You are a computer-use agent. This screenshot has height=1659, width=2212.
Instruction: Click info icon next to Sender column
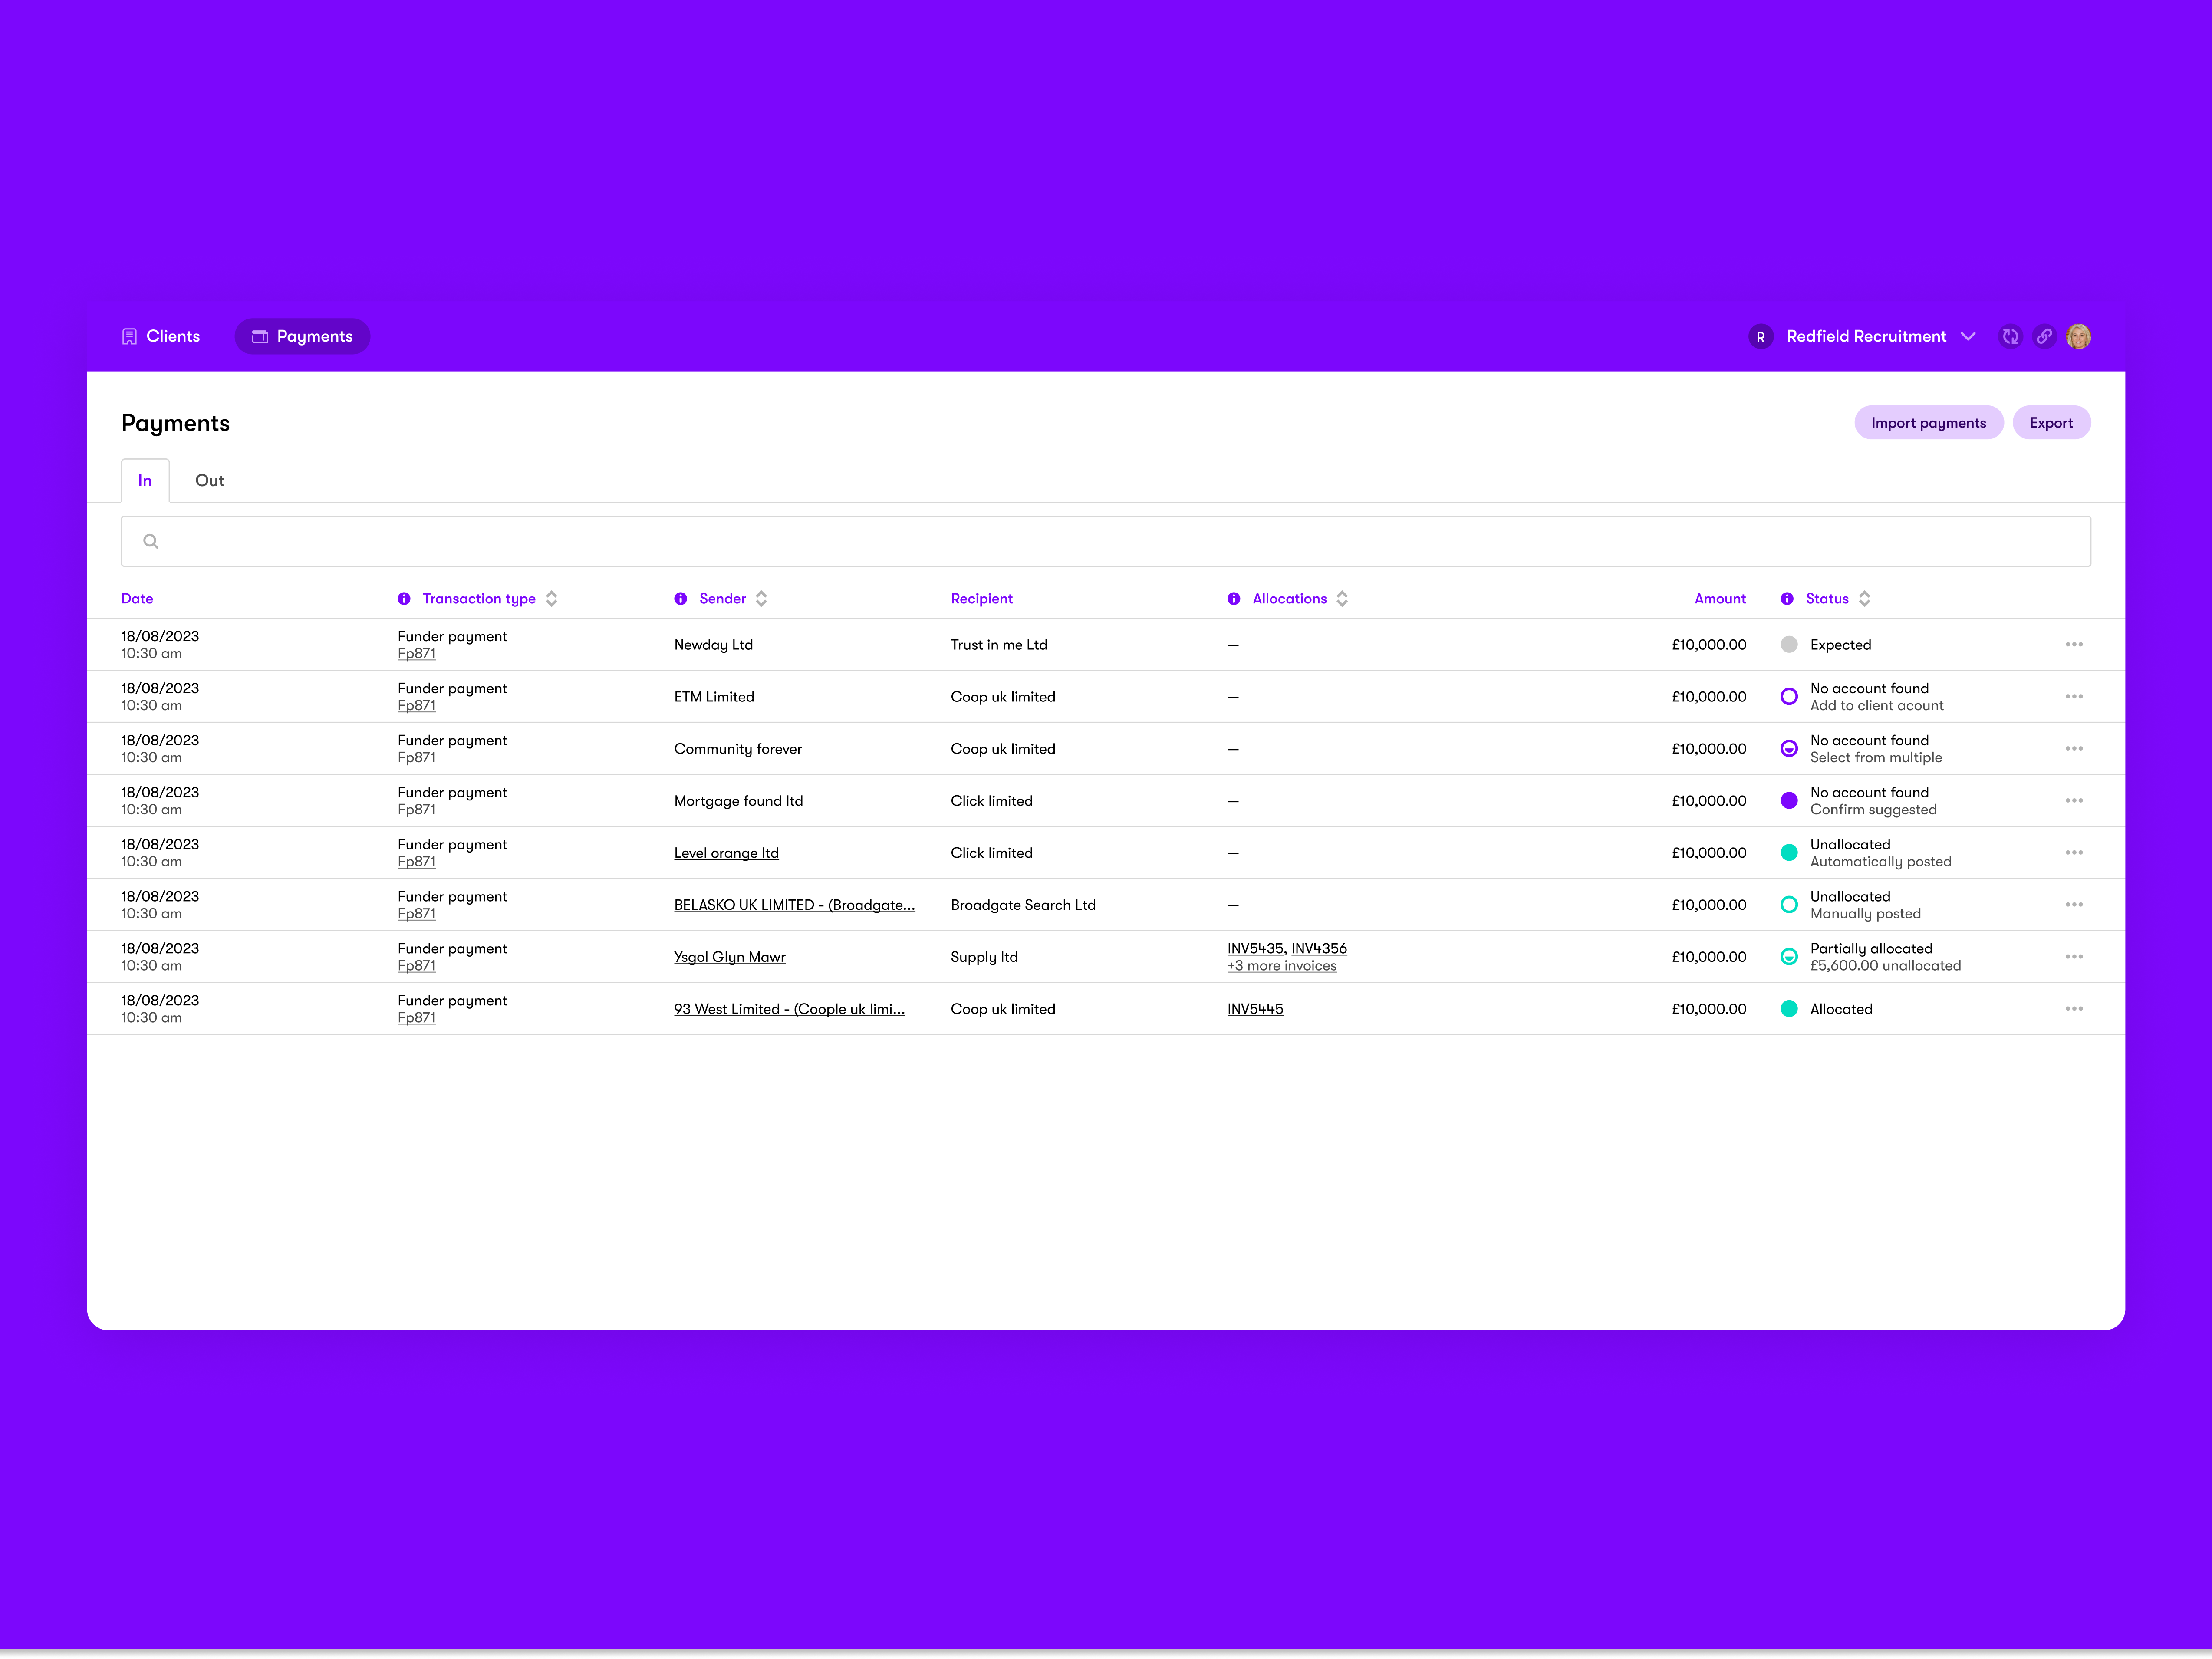point(681,598)
